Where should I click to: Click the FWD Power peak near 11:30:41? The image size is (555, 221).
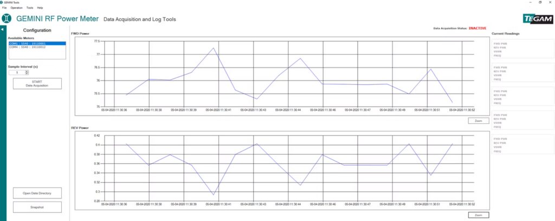point(213,48)
